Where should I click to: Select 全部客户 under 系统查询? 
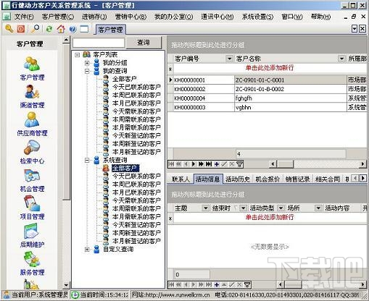coord(125,168)
